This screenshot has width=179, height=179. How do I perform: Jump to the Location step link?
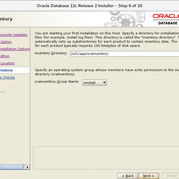(7, 63)
